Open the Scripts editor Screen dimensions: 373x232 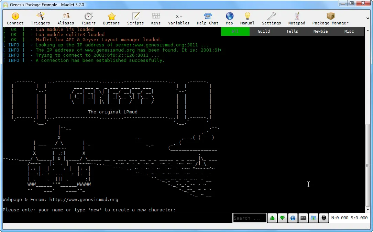[x=135, y=19]
